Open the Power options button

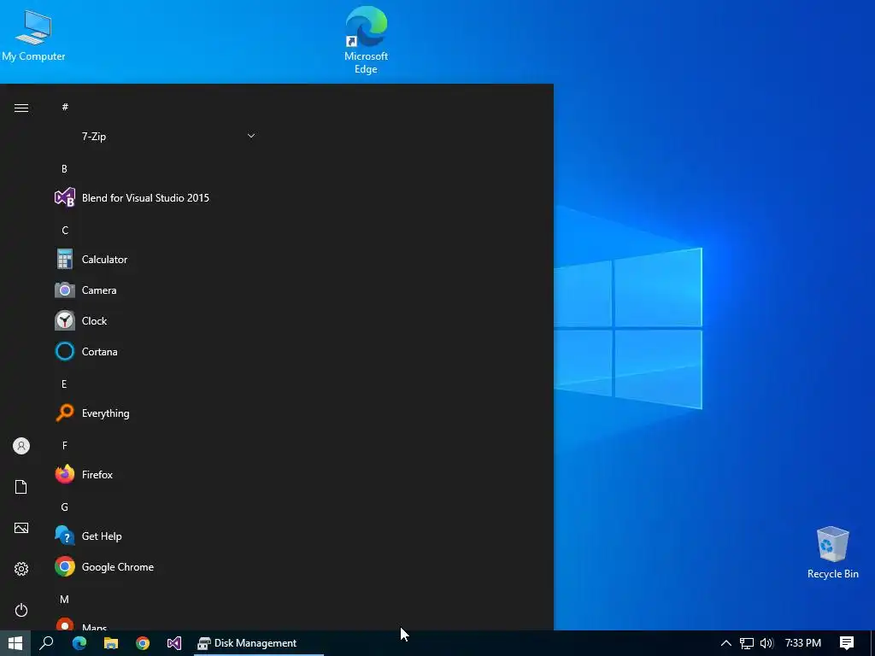pos(21,610)
